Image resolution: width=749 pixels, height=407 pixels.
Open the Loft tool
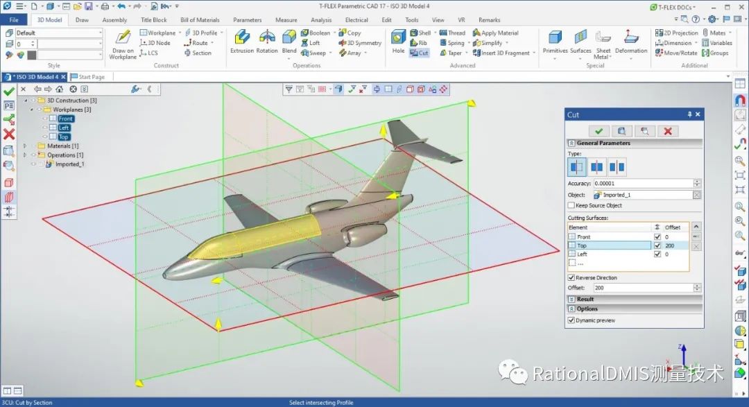(x=314, y=42)
